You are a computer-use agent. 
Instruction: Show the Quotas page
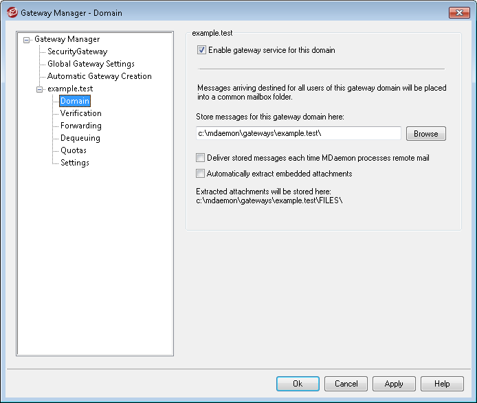coord(73,150)
